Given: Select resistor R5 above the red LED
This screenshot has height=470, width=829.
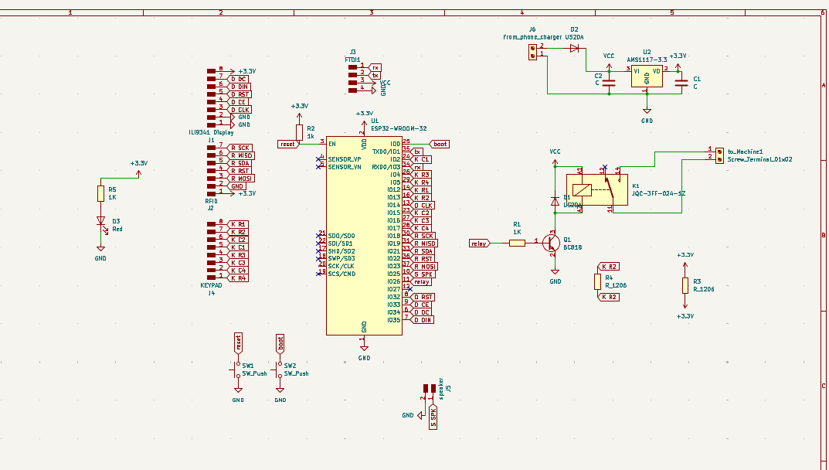Looking at the screenshot, I should click(100, 193).
